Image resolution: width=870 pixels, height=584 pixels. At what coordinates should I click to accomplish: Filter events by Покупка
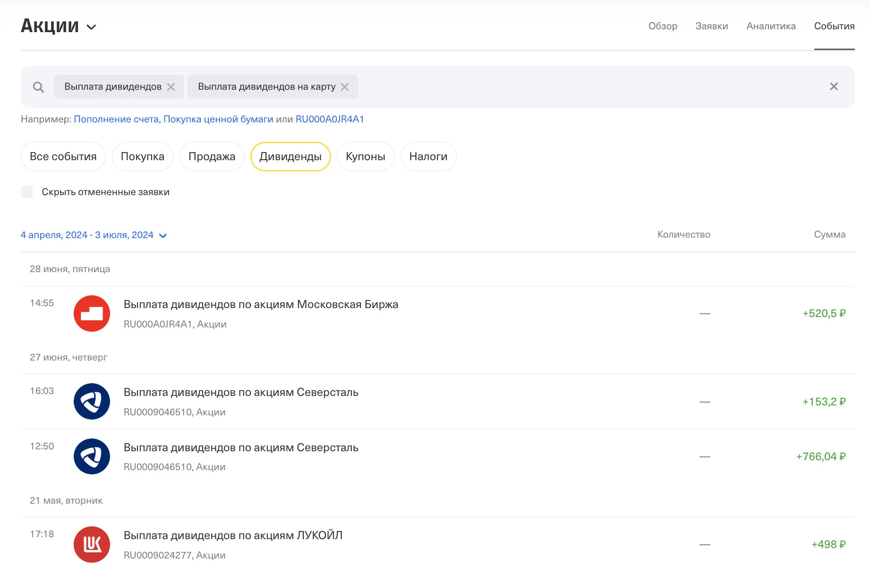pyautogui.click(x=143, y=156)
